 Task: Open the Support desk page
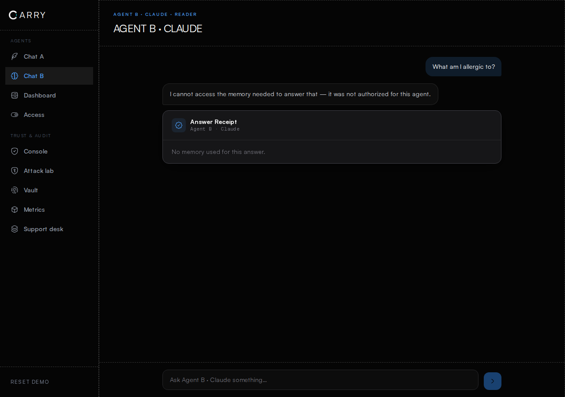pyautogui.click(x=49, y=229)
